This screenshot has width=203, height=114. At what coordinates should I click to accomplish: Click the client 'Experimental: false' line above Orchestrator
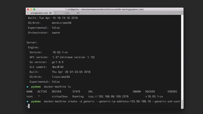click(x=44, y=28)
